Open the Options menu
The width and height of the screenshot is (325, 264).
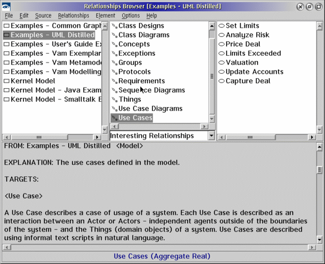[x=131, y=16]
